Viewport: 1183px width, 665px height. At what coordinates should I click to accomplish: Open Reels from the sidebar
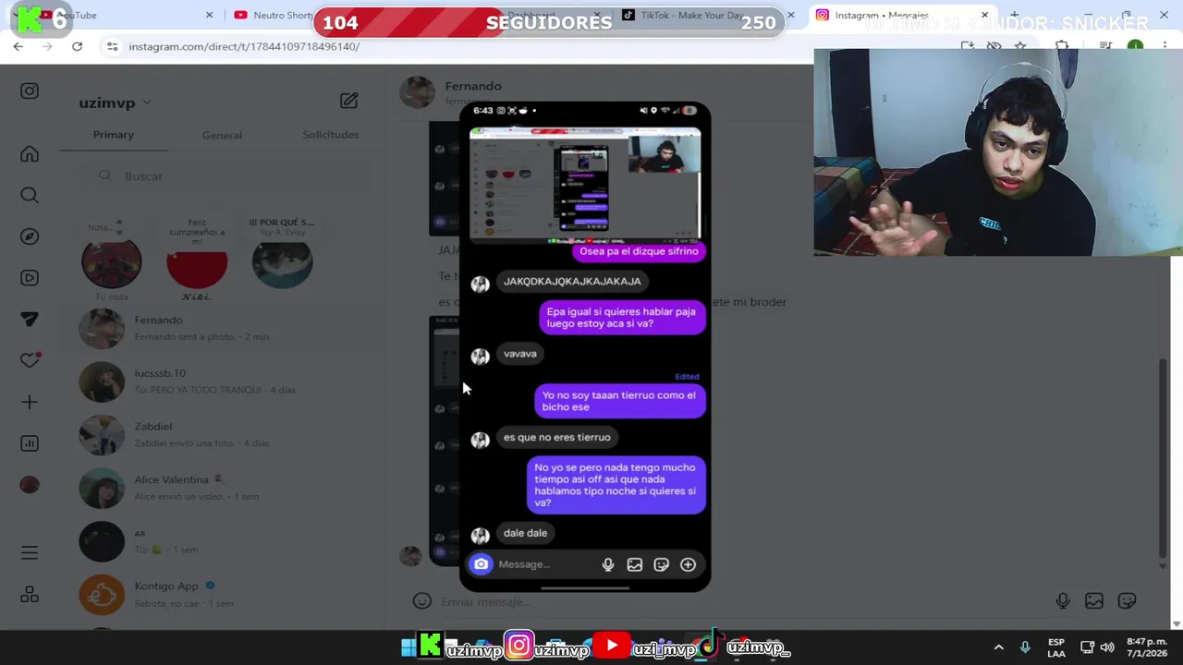pos(30,278)
